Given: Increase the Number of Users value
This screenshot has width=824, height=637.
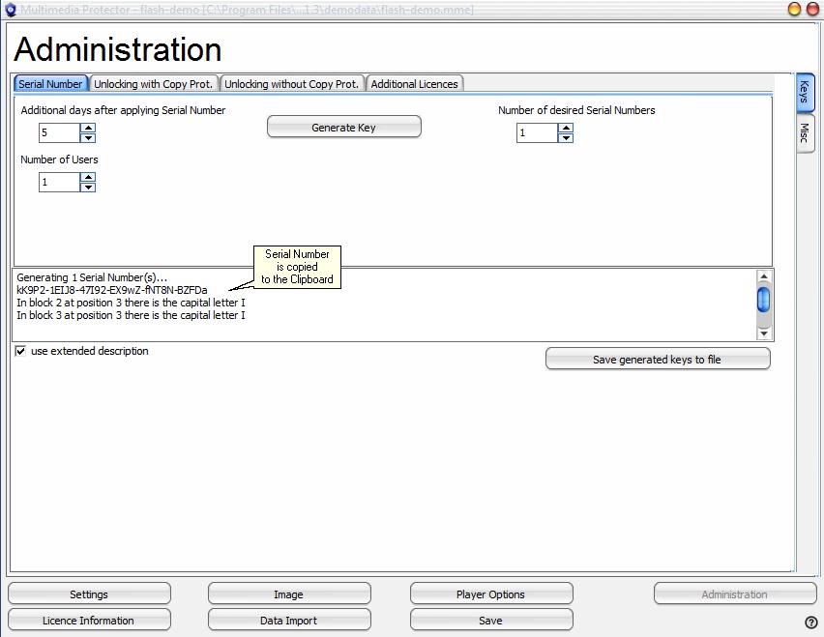Looking at the screenshot, I should (88, 177).
